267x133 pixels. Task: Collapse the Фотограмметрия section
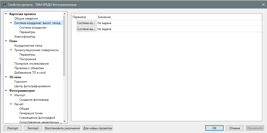pos(6,91)
